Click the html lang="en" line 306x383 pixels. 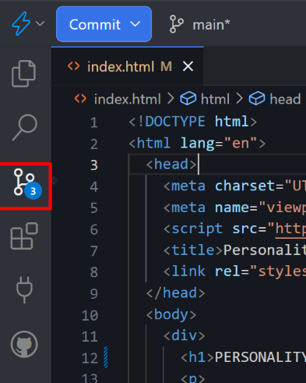coord(197,143)
